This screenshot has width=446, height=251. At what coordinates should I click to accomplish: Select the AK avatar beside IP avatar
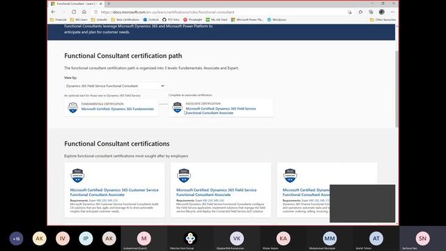(x=109, y=238)
